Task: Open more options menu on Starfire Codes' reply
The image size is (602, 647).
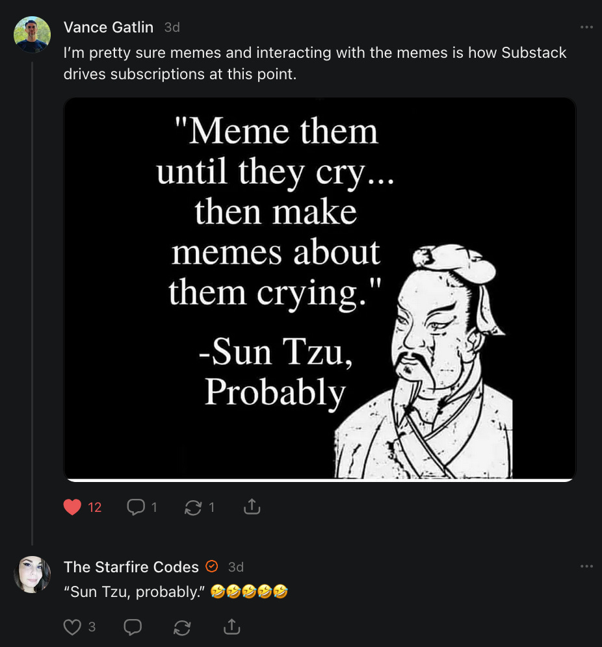Action: (586, 566)
